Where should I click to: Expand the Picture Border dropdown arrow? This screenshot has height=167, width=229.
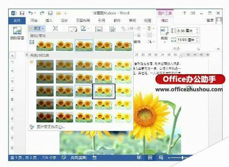[88, 28]
